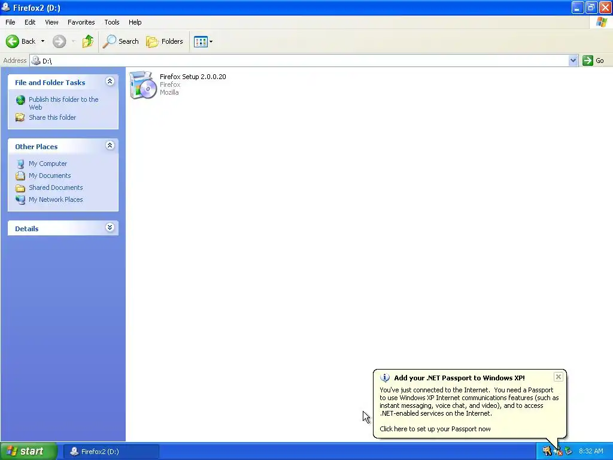Image resolution: width=613 pixels, height=460 pixels.
Task: Click the Firefox2 (D:) taskbar button
Action: (x=111, y=452)
